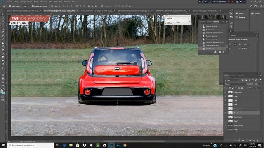Select Transformación libre history state
The height and width of the screenshot is (148, 264).
[x=212, y=46]
